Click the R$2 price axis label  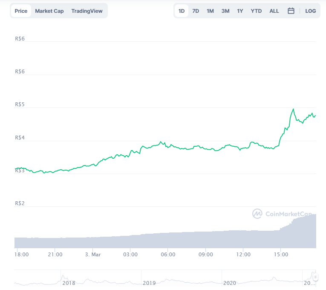coord(20,203)
